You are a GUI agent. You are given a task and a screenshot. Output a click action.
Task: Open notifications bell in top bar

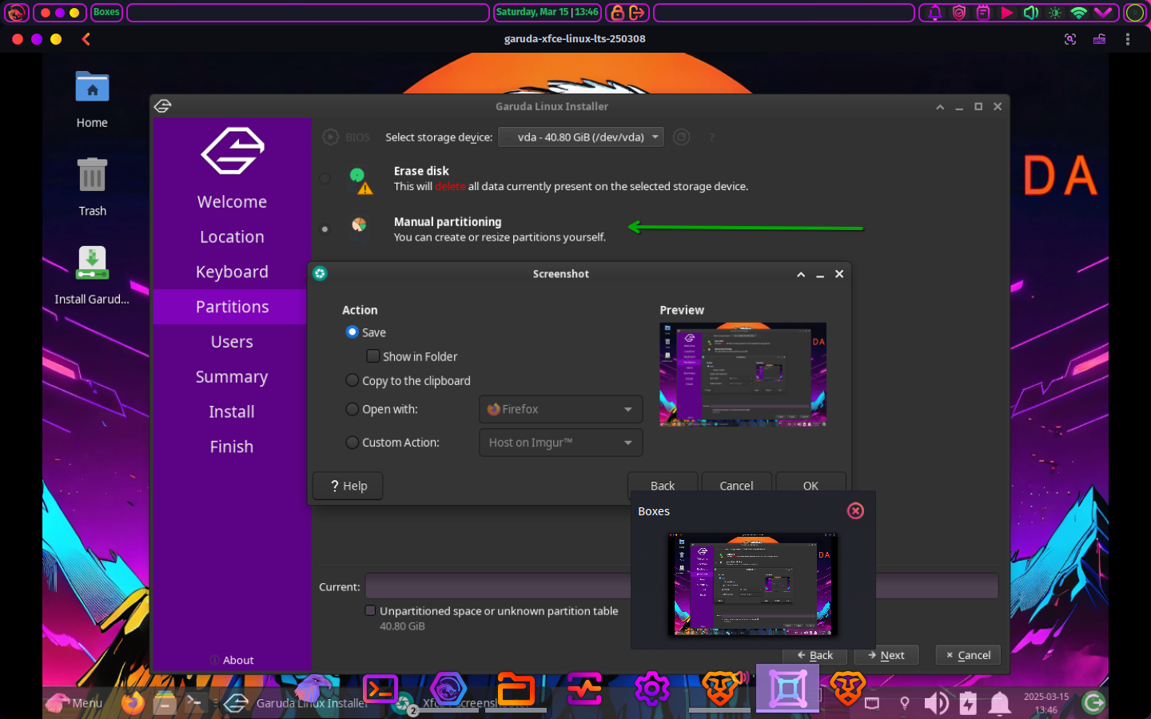[x=934, y=13]
